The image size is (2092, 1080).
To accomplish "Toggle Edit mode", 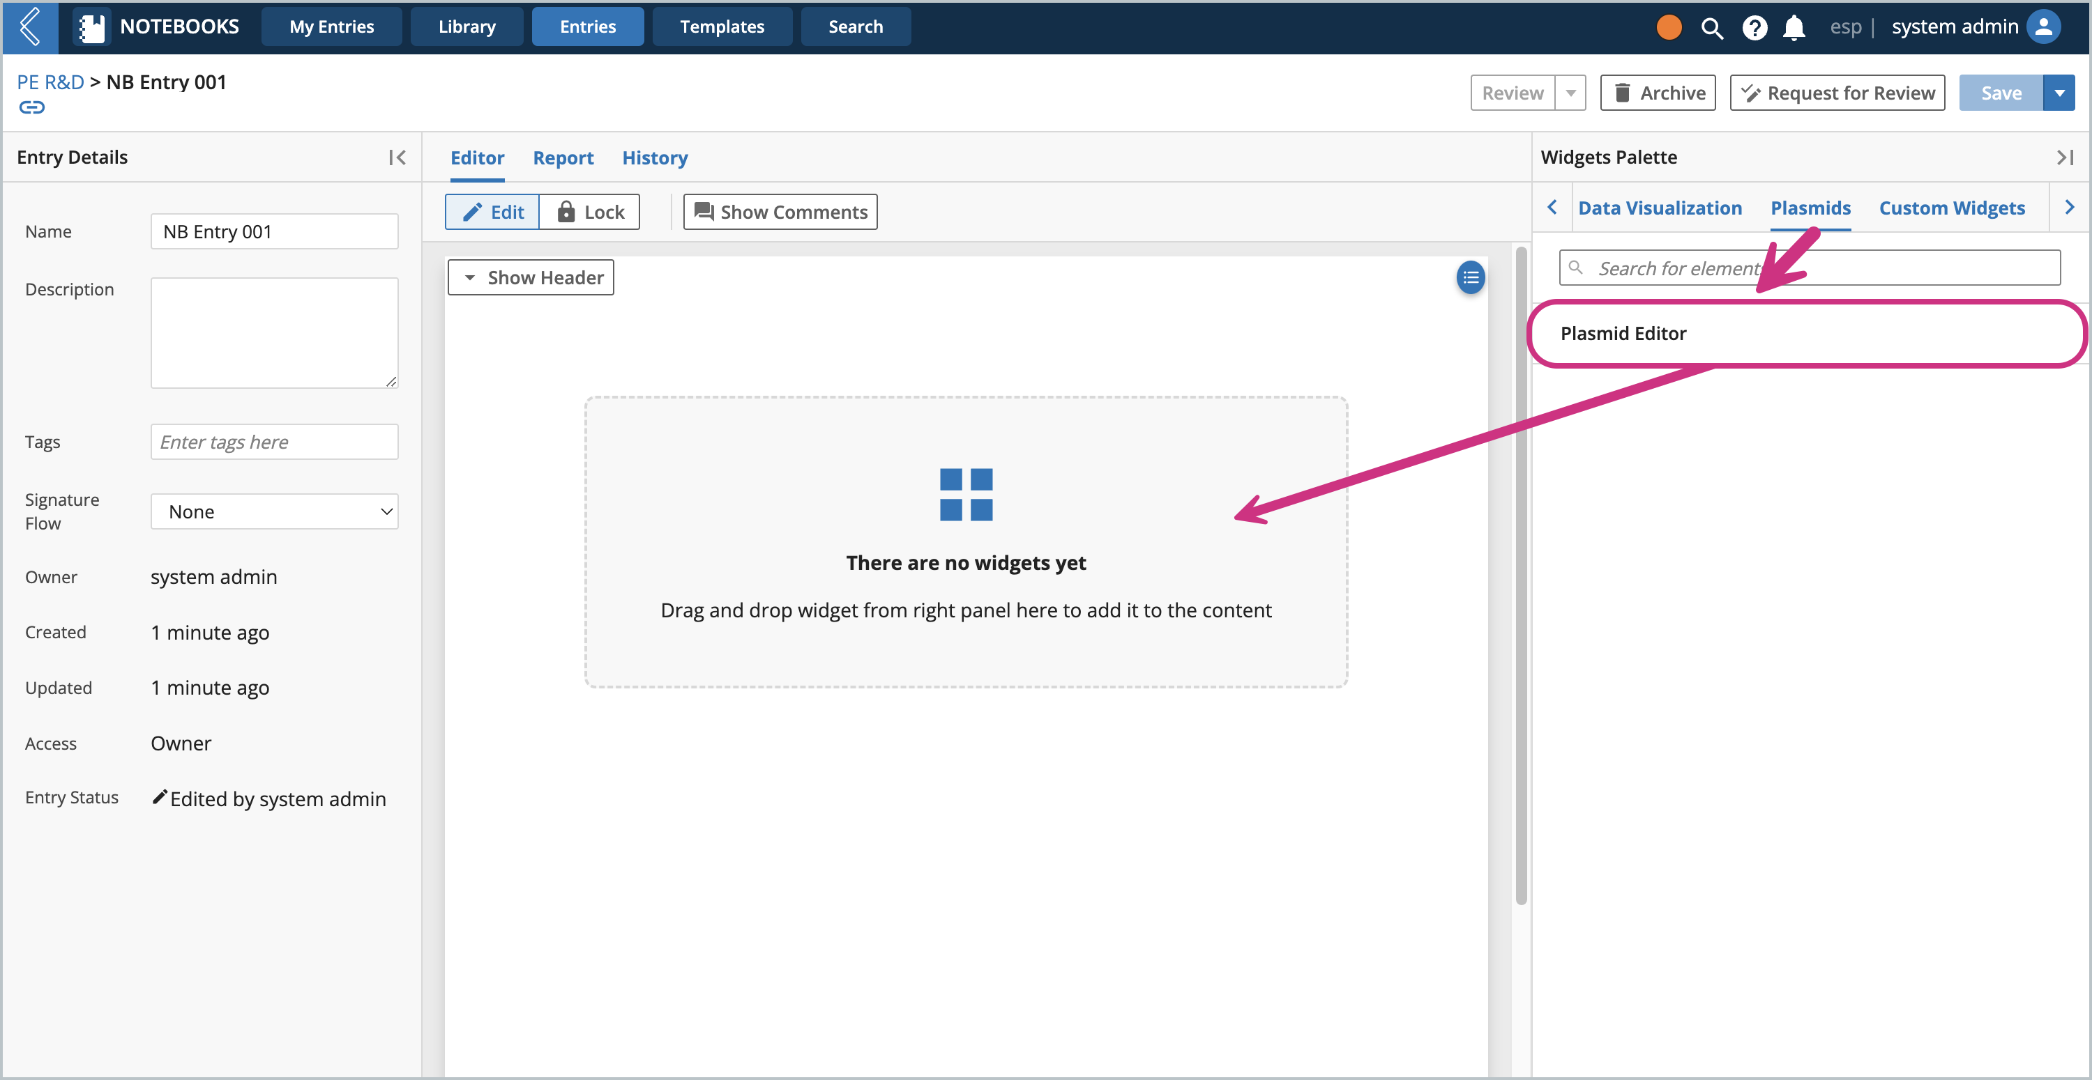I will (492, 212).
